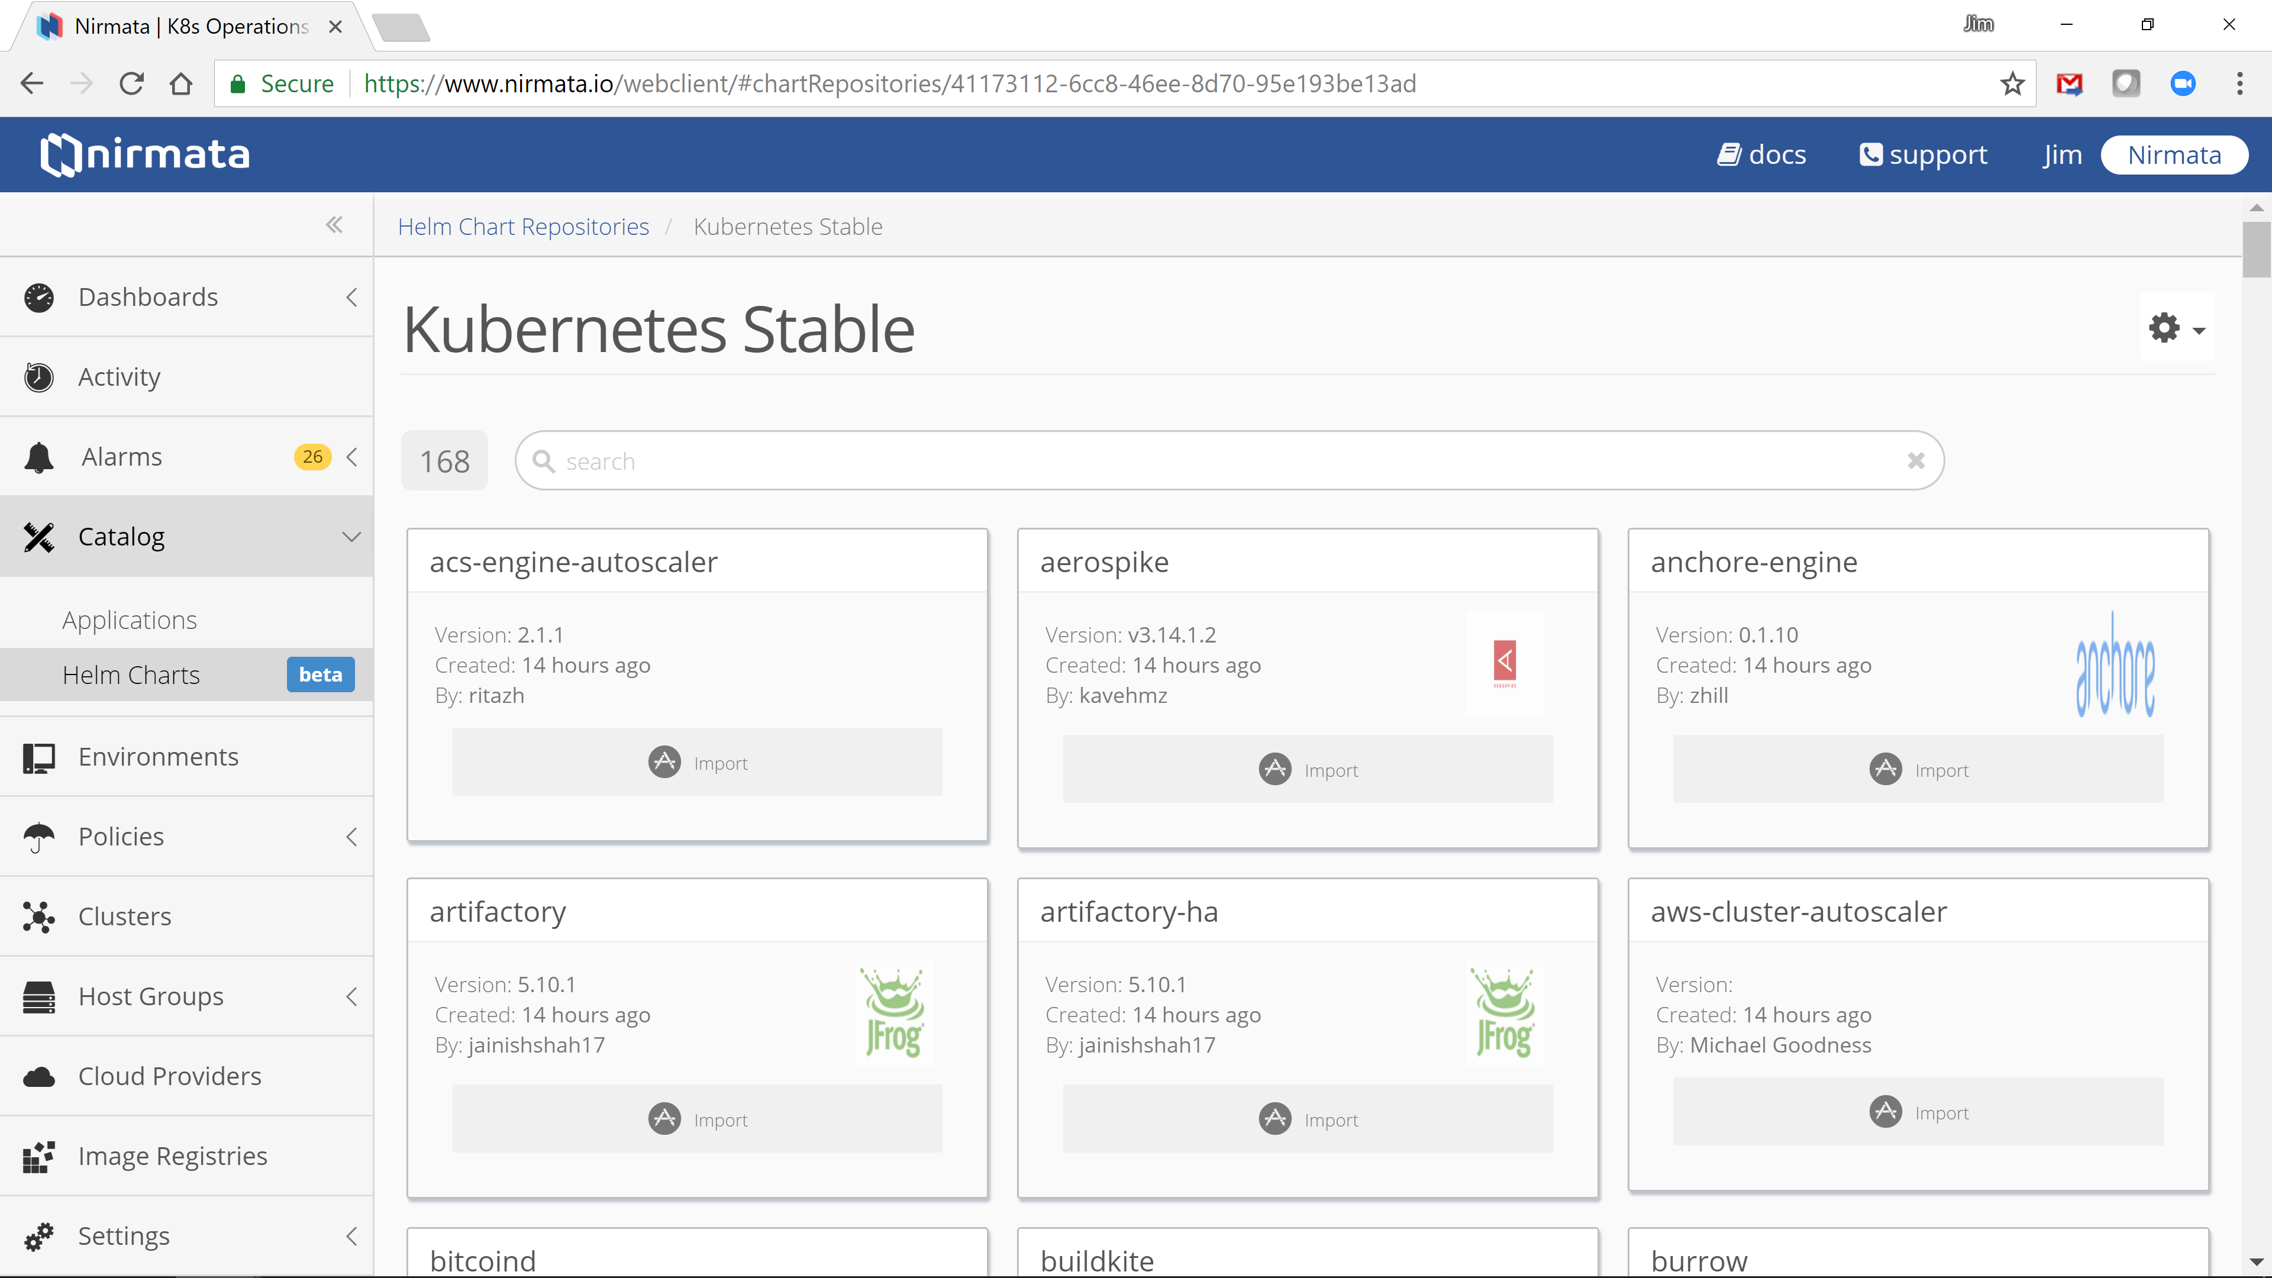Collapse the sidebar with the double-chevron icon
Screen dimensions: 2272x1278
click(x=334, y=225)
